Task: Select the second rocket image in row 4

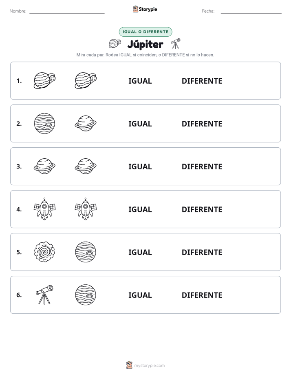Action: pyautogui.click(x=86, y=209)
